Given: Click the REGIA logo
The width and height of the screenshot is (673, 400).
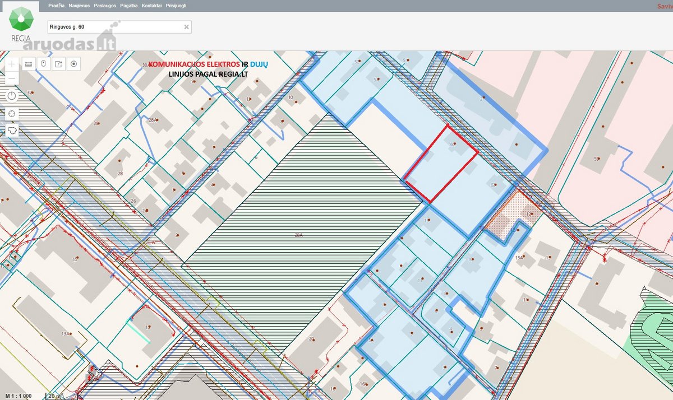Looking at the screenshot, I should (21, 25).
